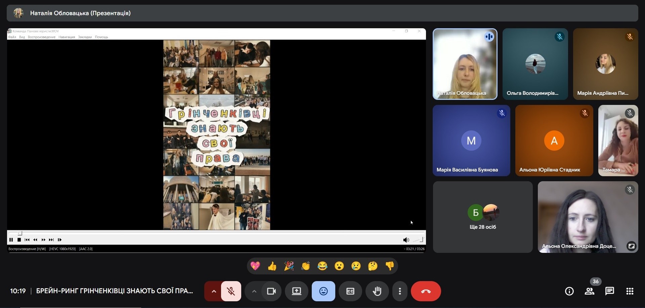645x308 pixels.
Task: Expand video settings chevron
Action: pos(254,291)
